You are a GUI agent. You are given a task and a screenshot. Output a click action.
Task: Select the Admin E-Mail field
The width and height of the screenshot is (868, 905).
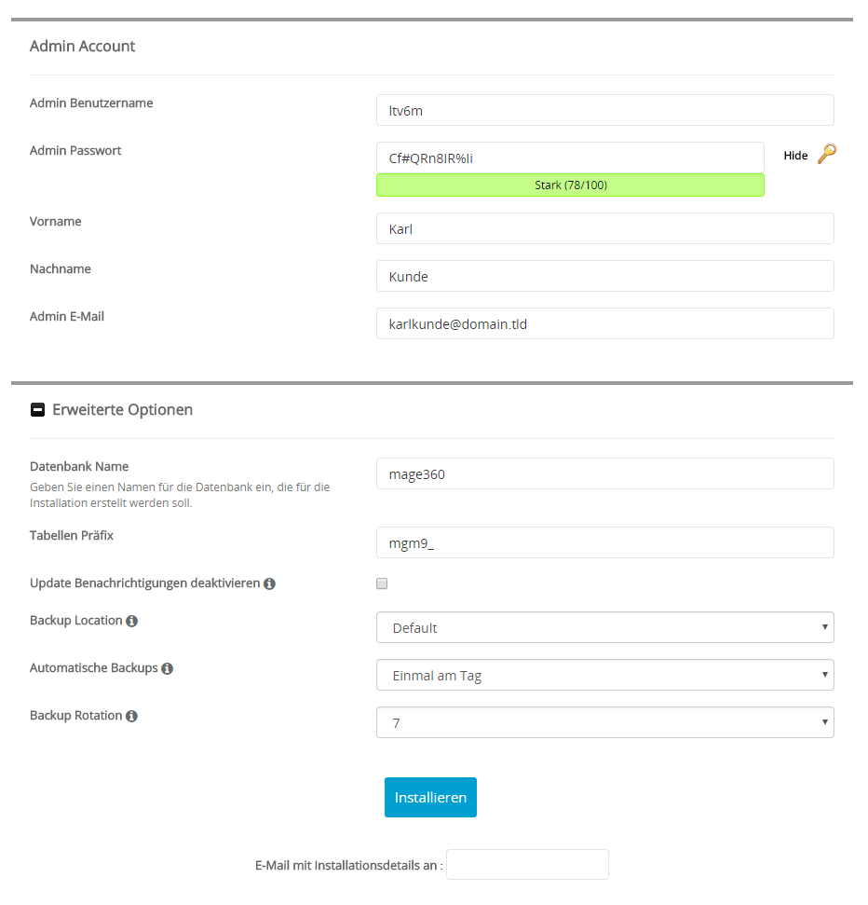(x=605, y=323)
